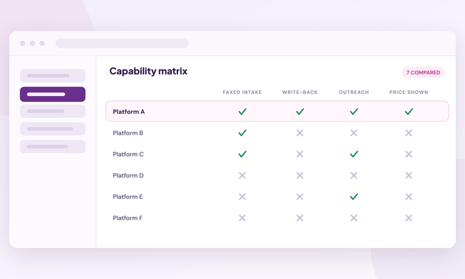The width and height of the screenshot is (465, 279).
Task: Click Platform B Price Shown cross icon
Action: 409,133
